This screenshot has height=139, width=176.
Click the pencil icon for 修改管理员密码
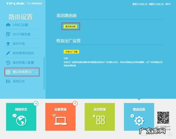point(8,53)
